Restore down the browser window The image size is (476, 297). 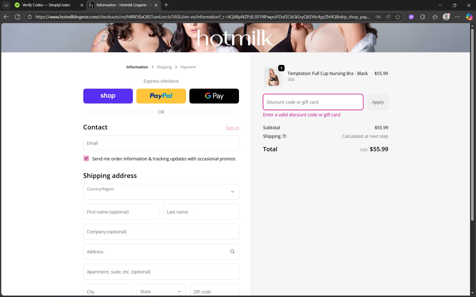(x=454, y=5)
